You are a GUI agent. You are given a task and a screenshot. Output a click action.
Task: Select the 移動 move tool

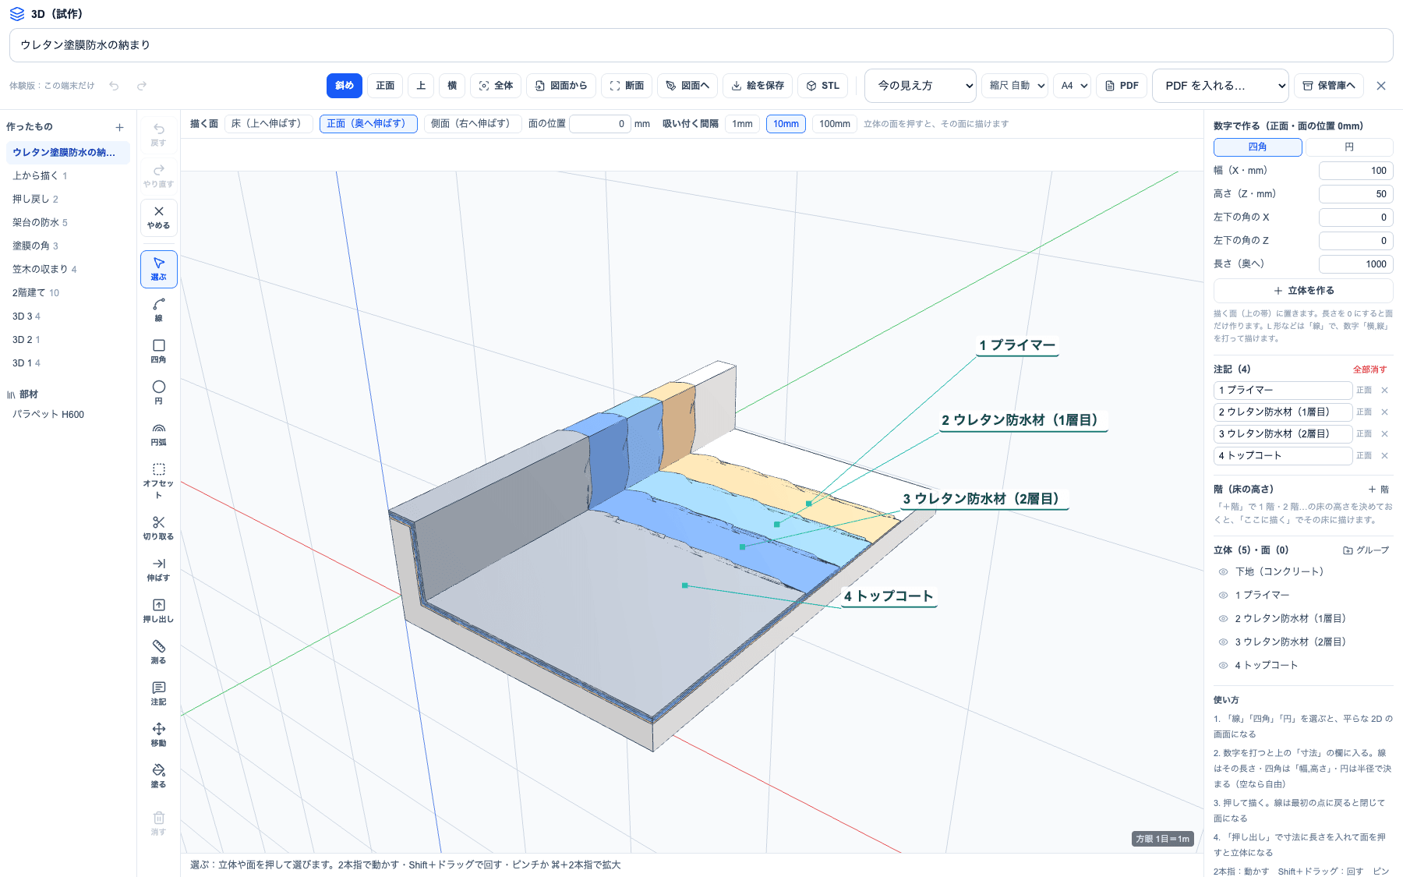point(159,734)
